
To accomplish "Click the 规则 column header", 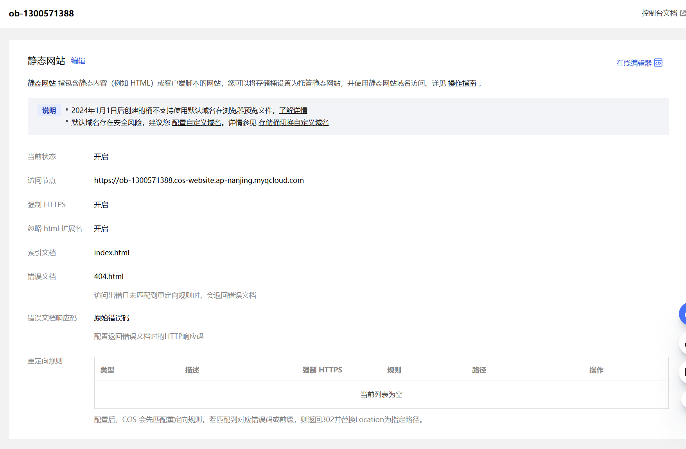I will 394,370.
